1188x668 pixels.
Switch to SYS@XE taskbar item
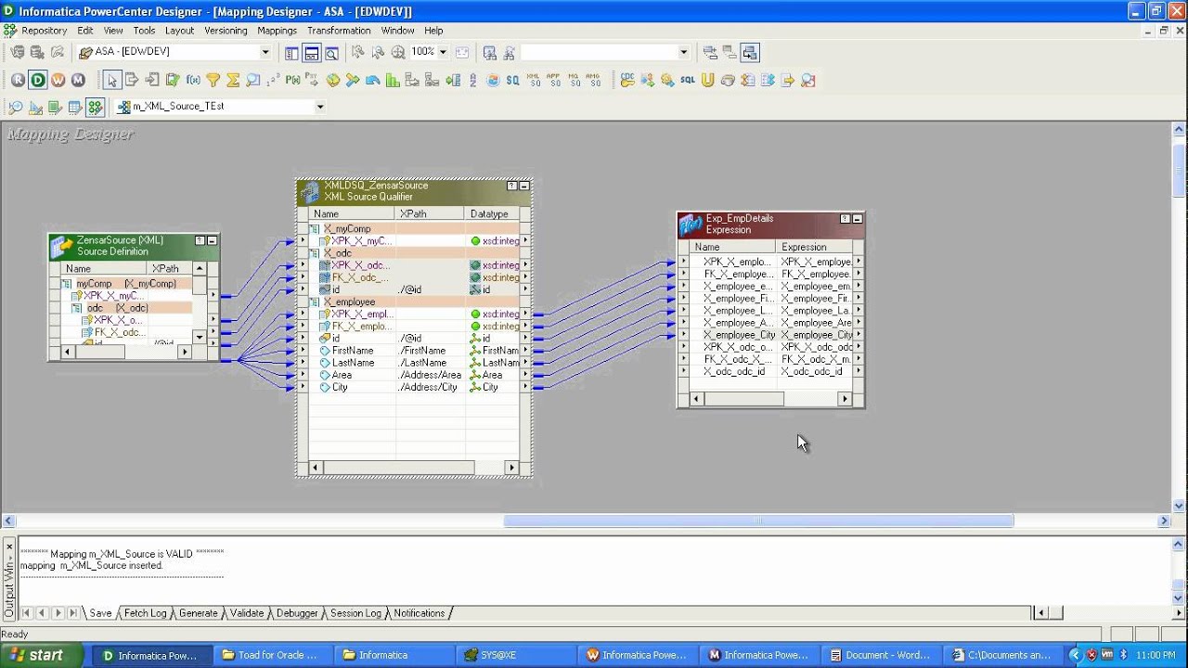click(515, 655)
